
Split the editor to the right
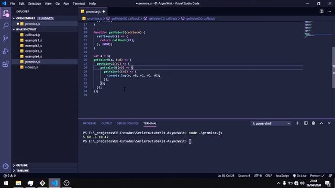(x=321, y=11)
